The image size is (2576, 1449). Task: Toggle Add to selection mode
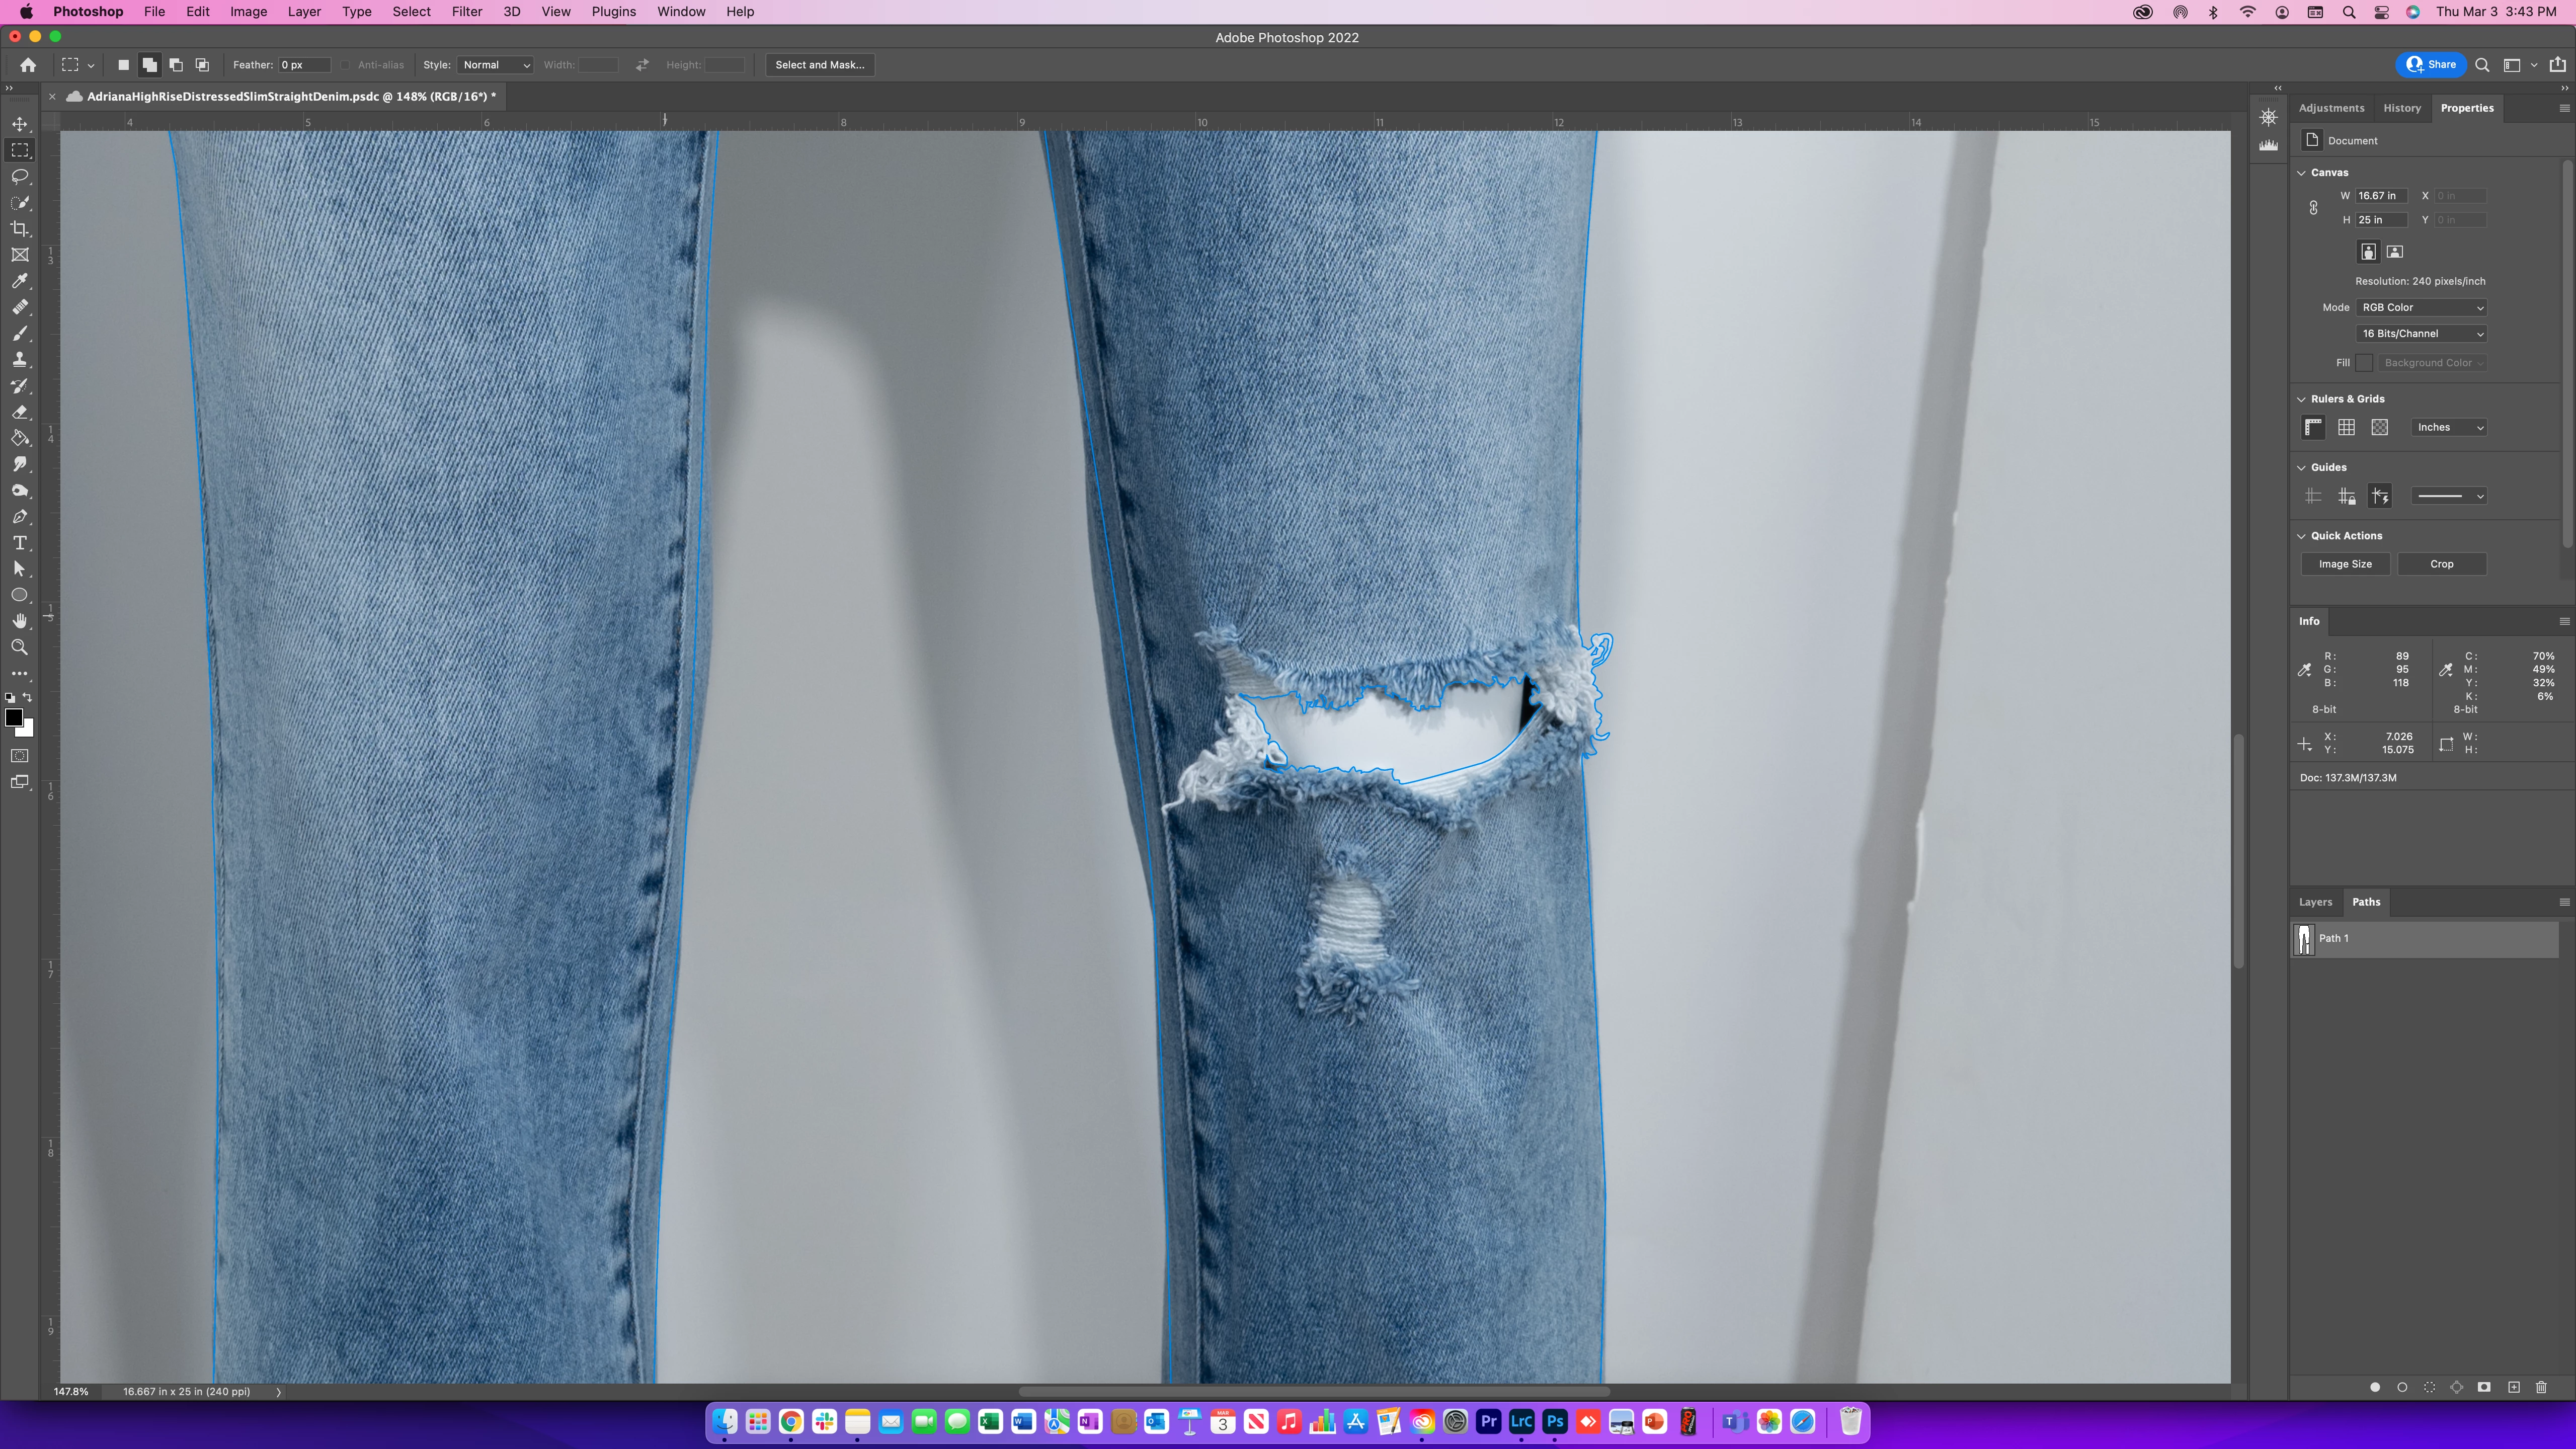[x=149, y=65]
